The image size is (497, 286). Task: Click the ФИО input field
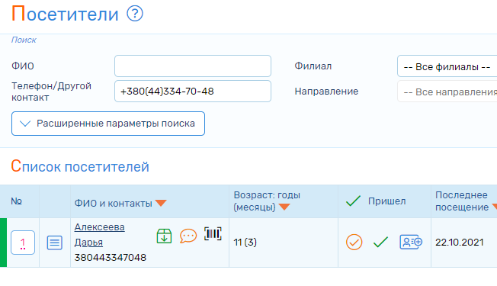click(193, 66)
